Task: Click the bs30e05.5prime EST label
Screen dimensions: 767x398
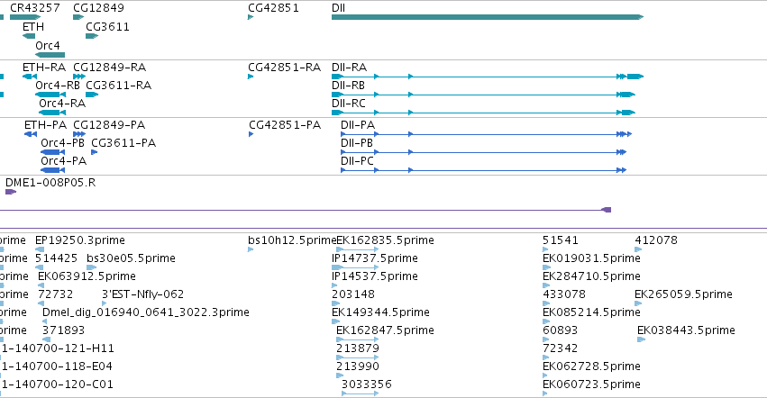Action: pyautogui.click(x=131, y=258)
